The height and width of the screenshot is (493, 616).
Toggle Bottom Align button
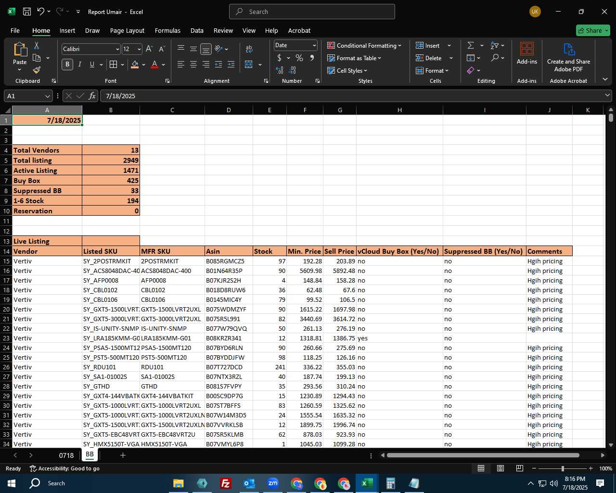pyautogui.click(x=206, y=49)
